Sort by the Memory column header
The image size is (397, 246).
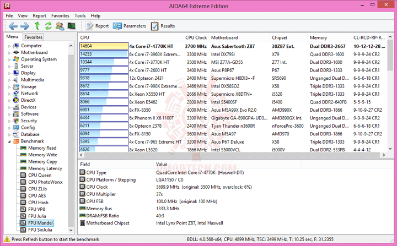[x=329, y=37]
